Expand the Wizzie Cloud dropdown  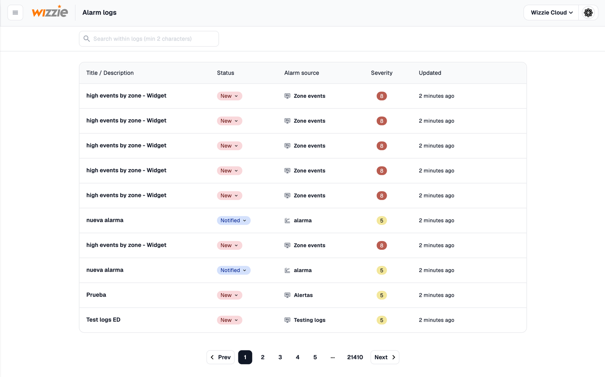[551, 13]
